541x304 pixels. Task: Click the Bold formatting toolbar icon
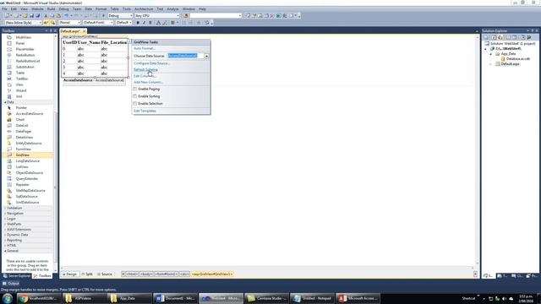tap(138, 23)
